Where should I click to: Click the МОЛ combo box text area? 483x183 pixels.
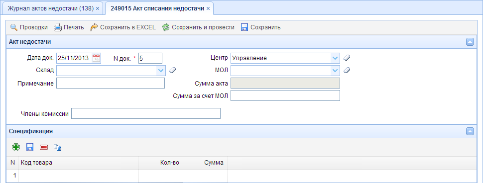(281, 71)
